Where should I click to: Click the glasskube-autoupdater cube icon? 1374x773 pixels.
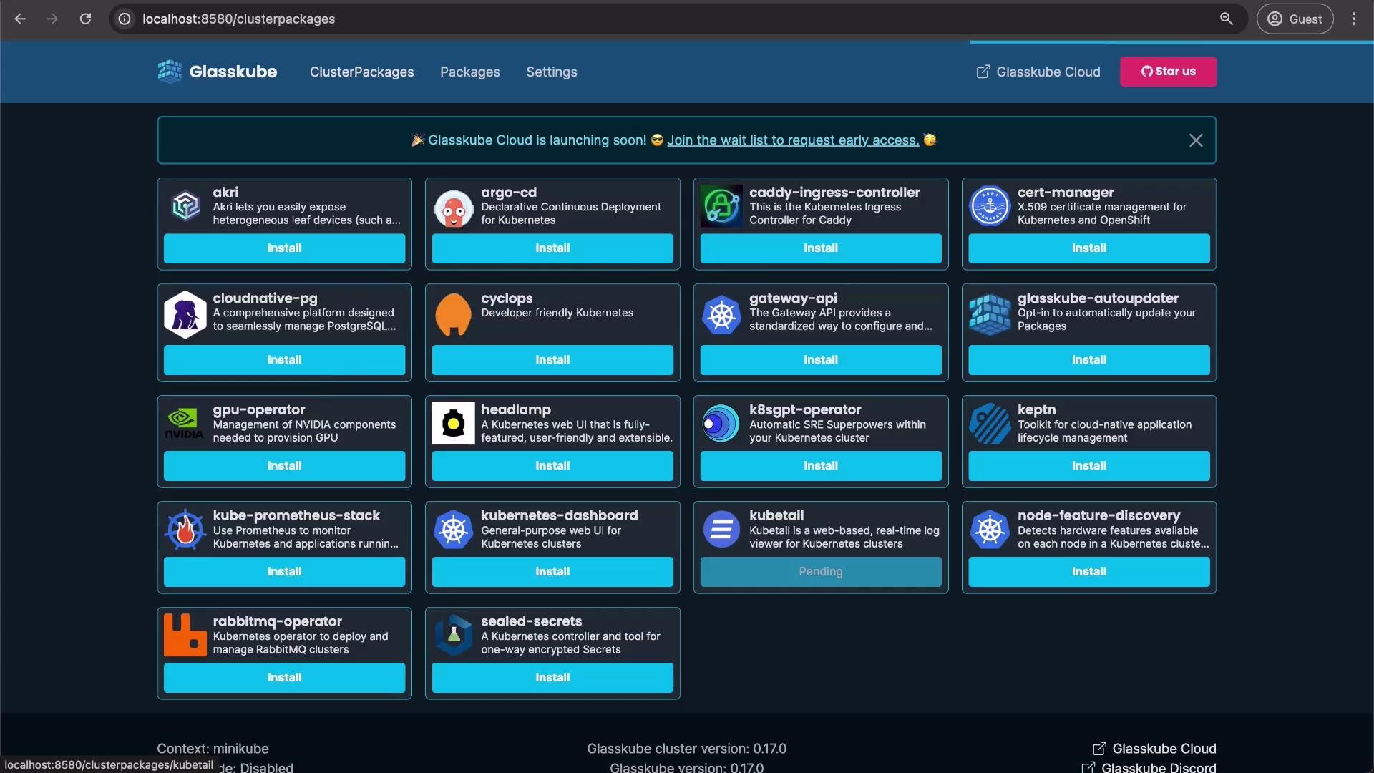pos(990,314)
